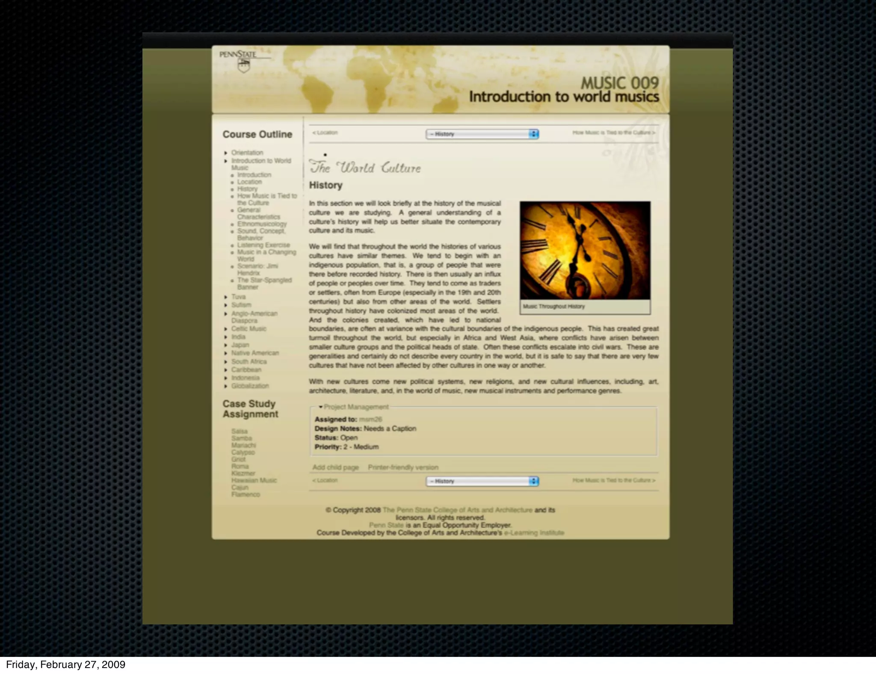Open the Mariachi case study link
This screenshot has height=674, width=876.
click(243, 445)
